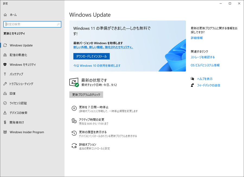Click 詳細オプション option text
The width and height of the screenshot is (244, 177).
point(88,144)
